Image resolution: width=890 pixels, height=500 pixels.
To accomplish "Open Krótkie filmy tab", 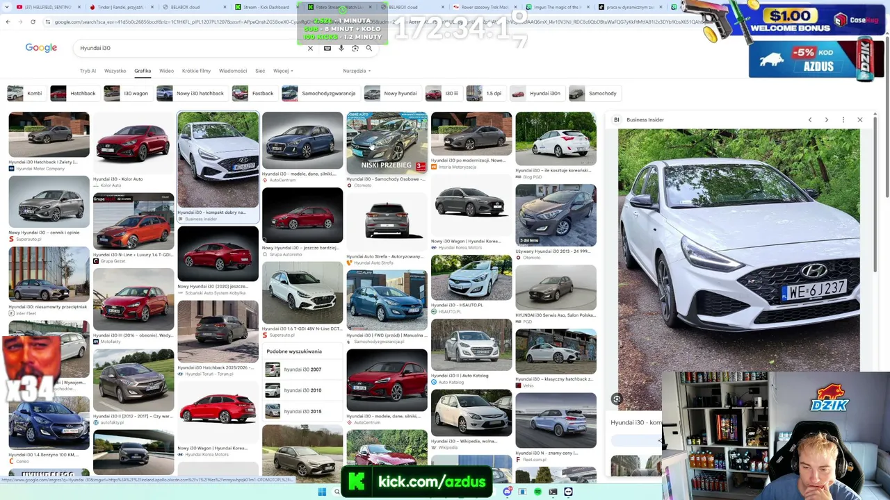I will [x=196, y=71].
